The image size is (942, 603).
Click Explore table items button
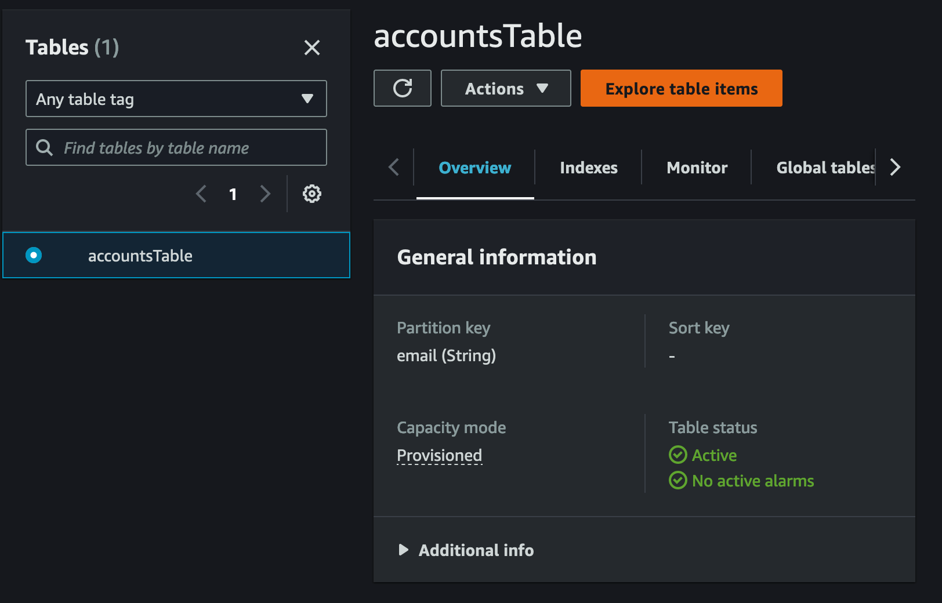coord(682,88)
